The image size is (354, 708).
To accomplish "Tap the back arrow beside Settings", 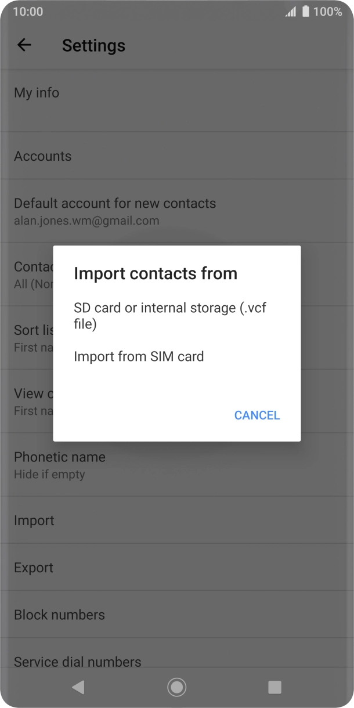I will (x=24, y=45).
